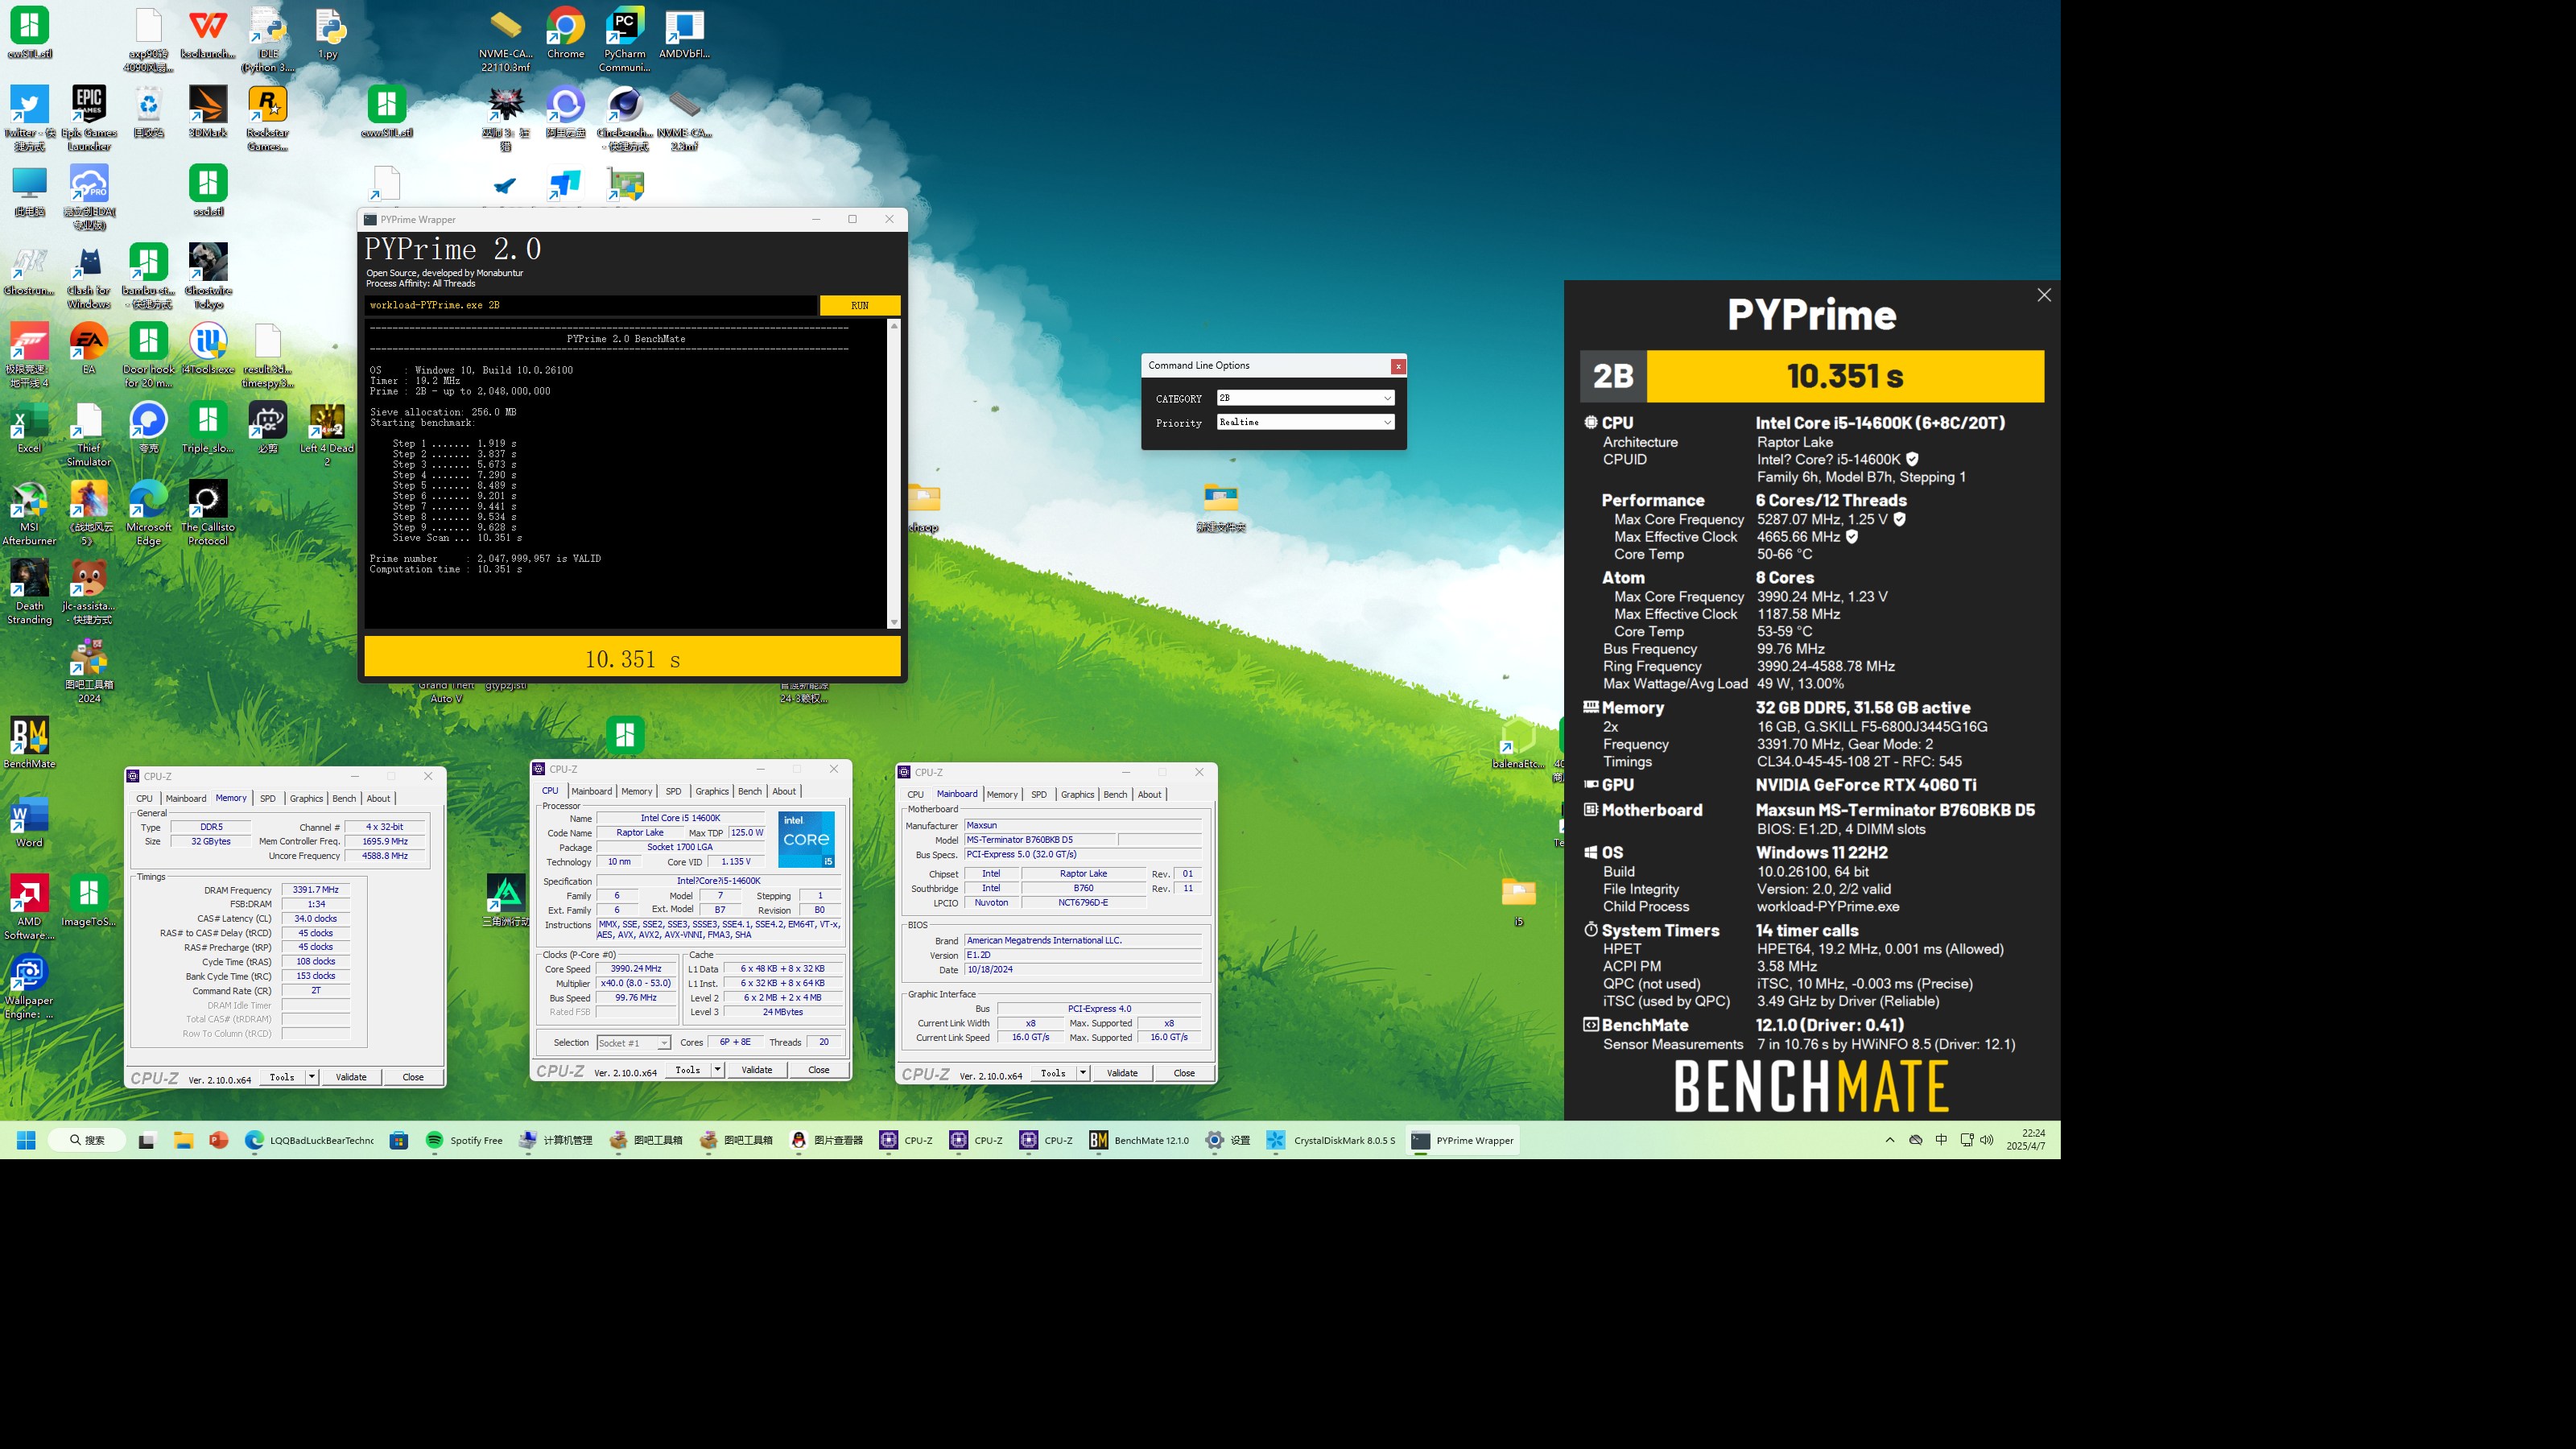The width and height of the screenshot is (2576, 1449).
Task: Open Tools dropdown arrow in CPU tab CPU-Z
Action: click(717, 1070)
